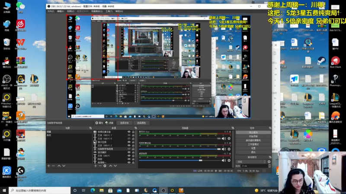This screenshot has width=346, height=194.
Task: Select the second scene in scenes list
Action: pyautogui.click(x=69, y=135)
